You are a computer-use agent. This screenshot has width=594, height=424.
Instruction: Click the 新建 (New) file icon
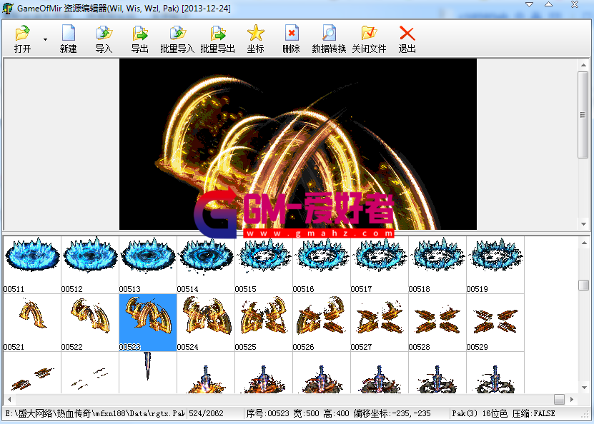68,34
